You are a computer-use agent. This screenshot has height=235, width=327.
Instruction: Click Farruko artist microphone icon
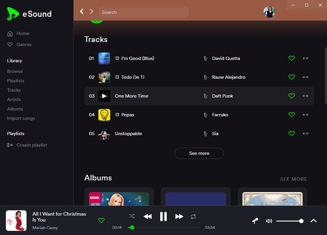click(206, 115)
